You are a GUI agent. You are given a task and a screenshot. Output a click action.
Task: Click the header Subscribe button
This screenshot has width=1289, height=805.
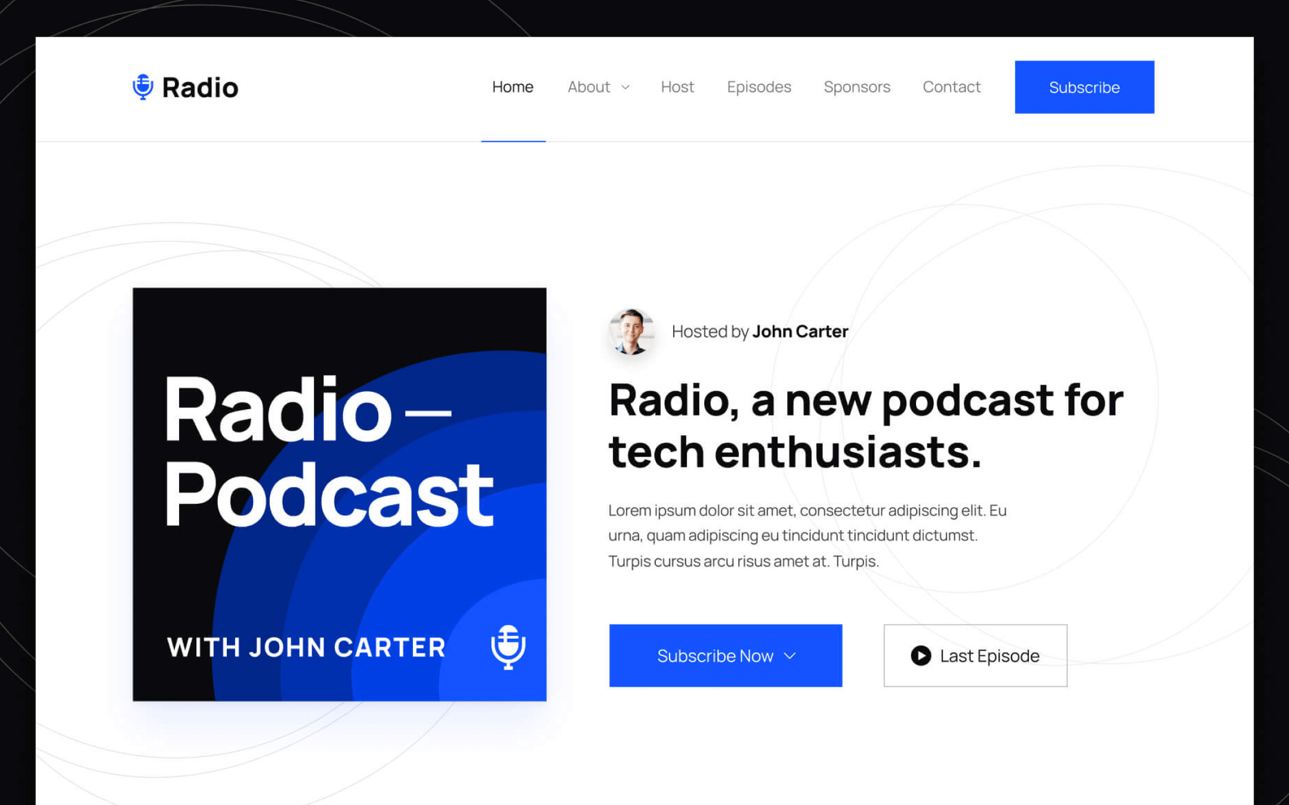coord(1084,87)
